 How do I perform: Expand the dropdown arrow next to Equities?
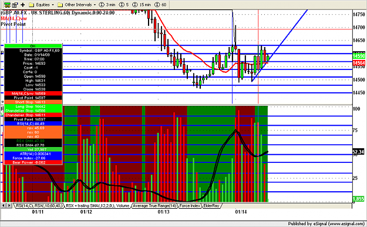coord(53,5)
